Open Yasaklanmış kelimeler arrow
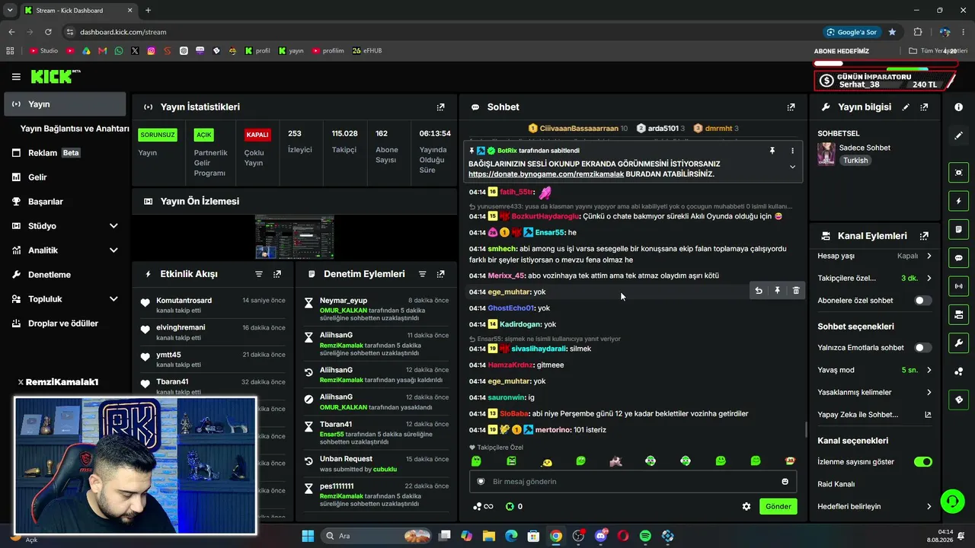 click(929, 392)
